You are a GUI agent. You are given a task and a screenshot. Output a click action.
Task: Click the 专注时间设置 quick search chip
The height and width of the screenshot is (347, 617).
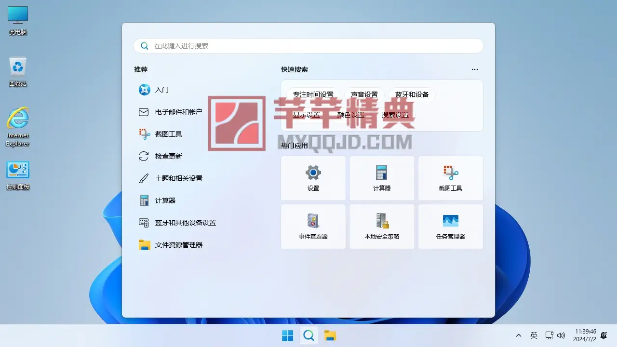(x=313, y=95)
